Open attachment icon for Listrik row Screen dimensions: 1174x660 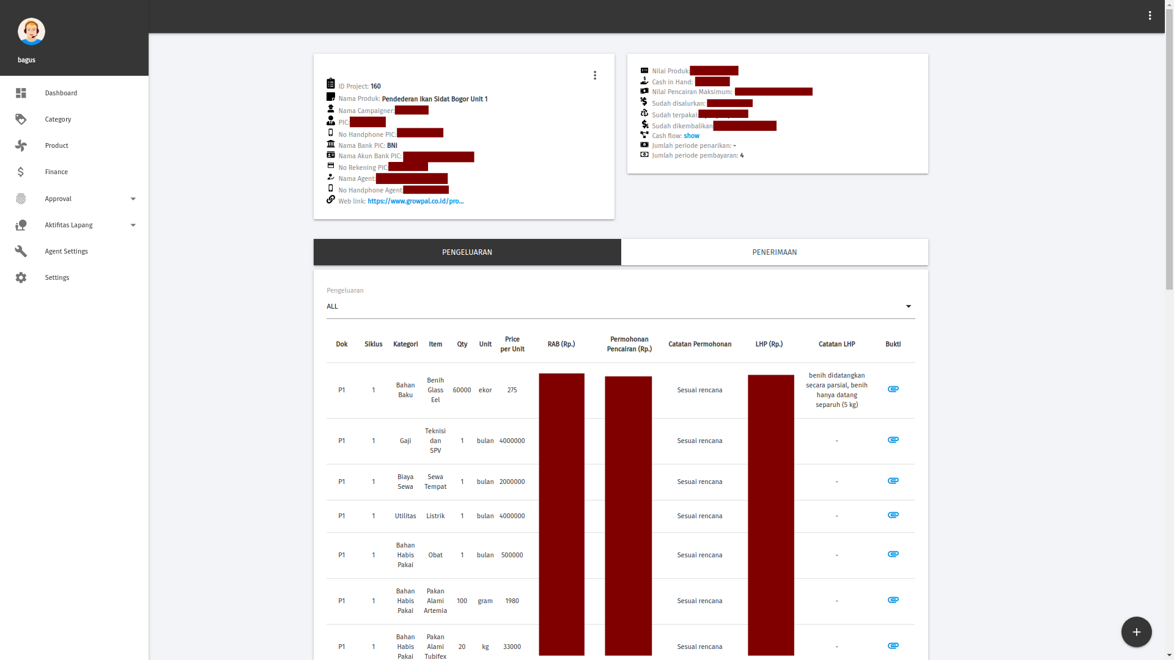coord(893,515)
